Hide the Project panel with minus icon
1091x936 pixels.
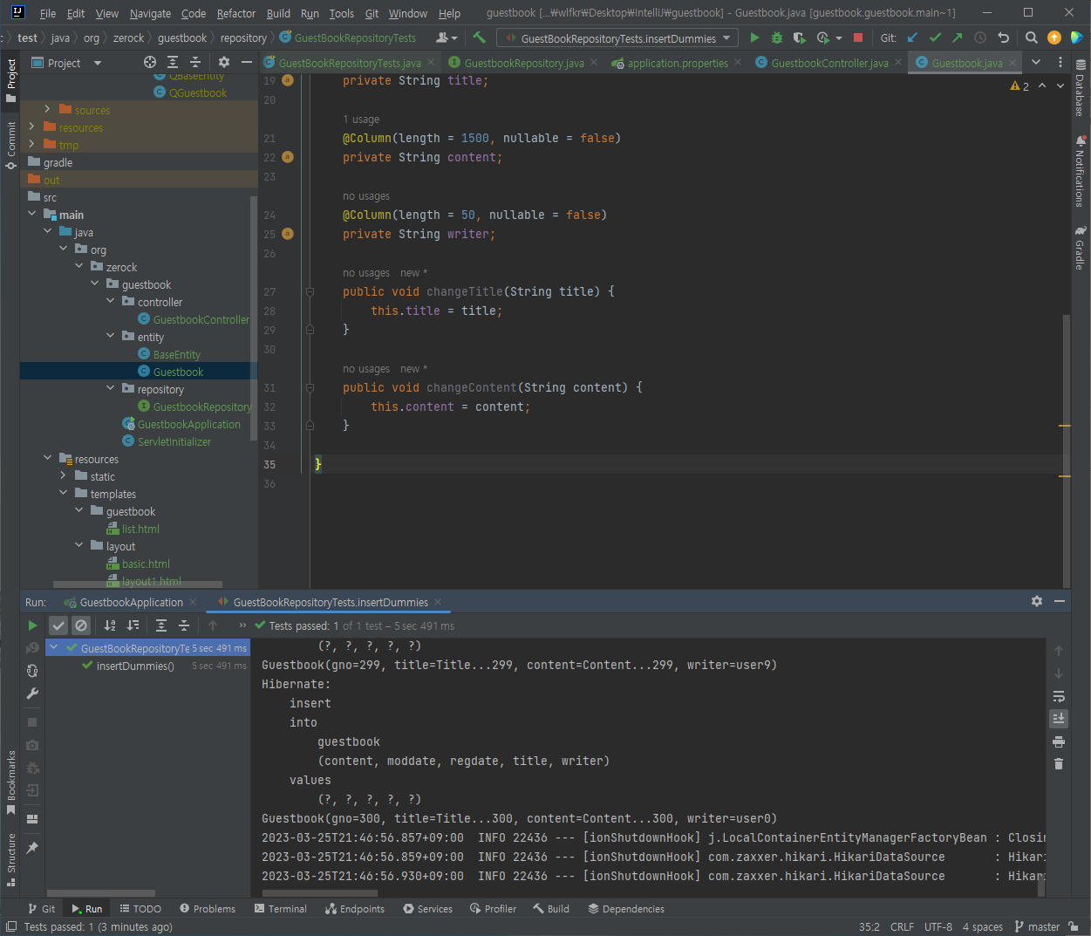tap(247, 63)
